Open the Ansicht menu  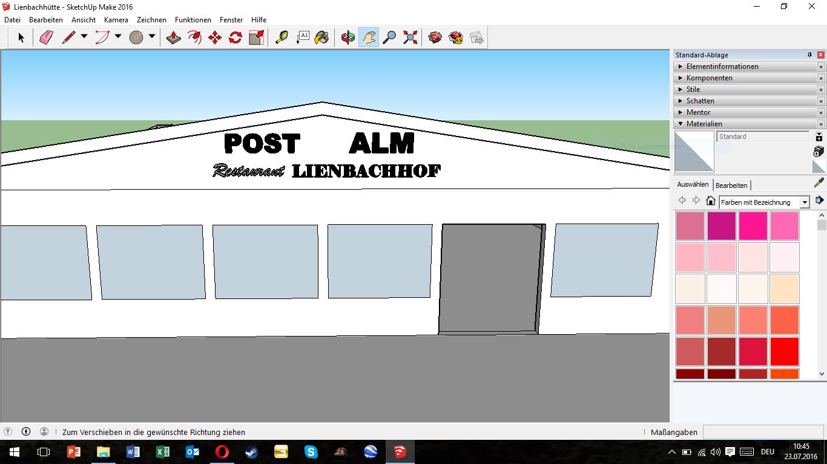click(84, 20)
